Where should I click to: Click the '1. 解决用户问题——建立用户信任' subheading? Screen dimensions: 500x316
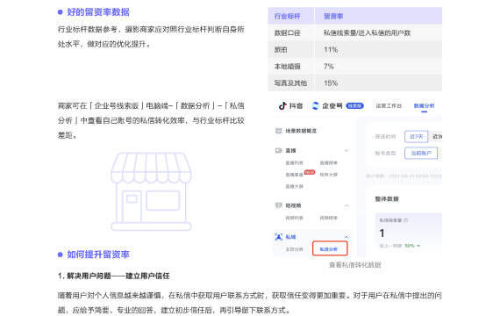(114, 276)
